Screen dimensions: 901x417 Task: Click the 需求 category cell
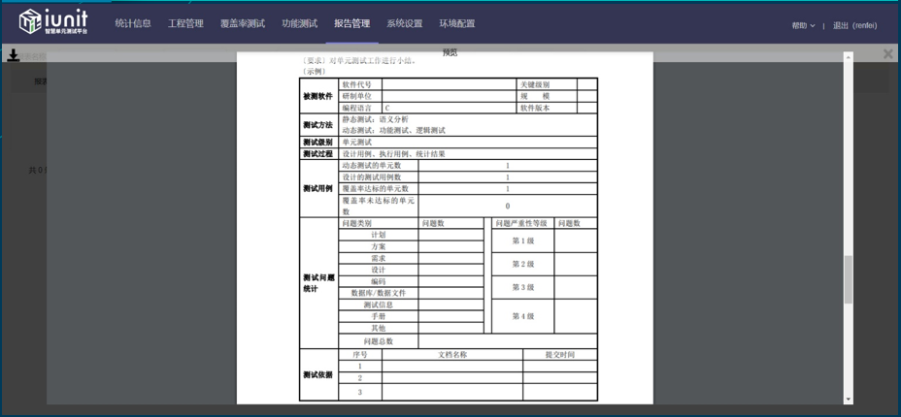378,258
